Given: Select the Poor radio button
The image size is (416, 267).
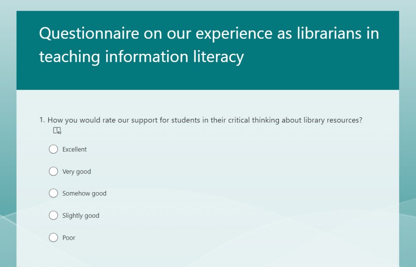Looking at the screenshot, I should click(x=53, y=237).
